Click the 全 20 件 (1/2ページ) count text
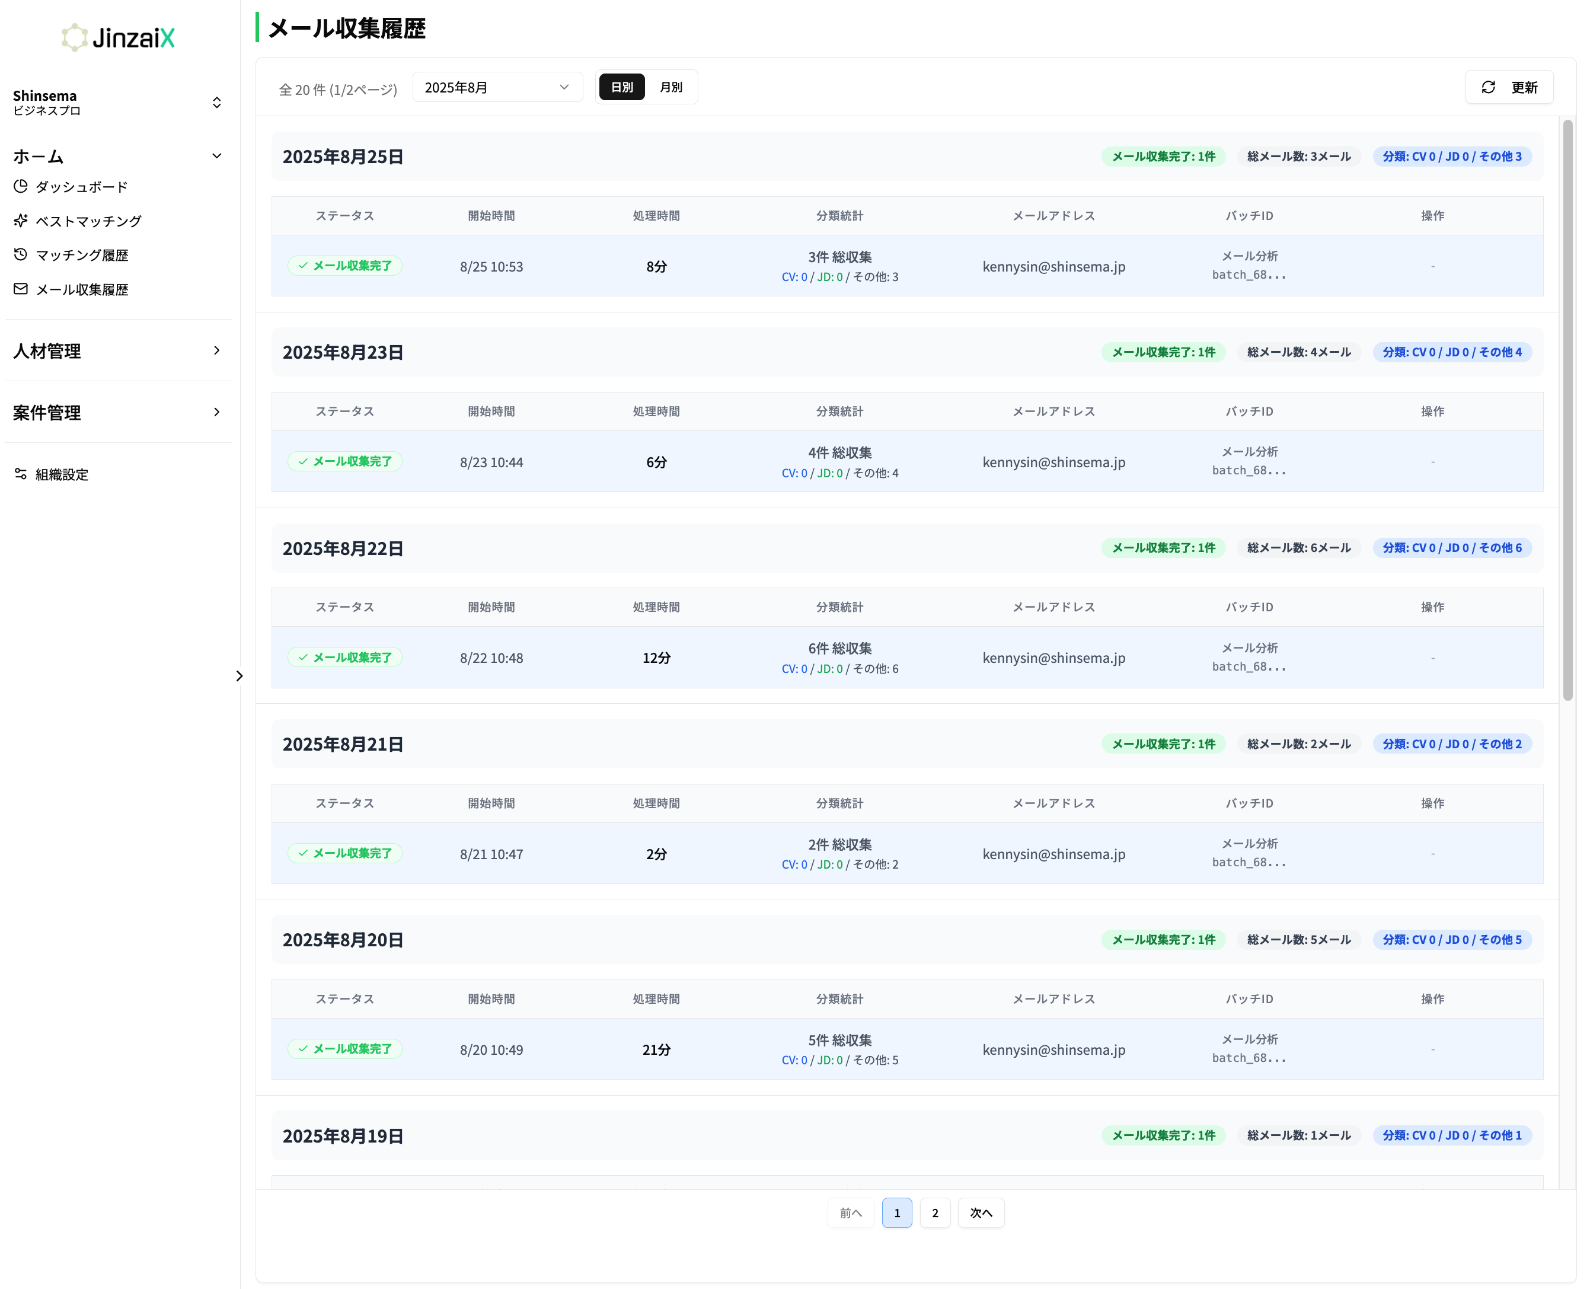 pyautogui.click(x=338, y=90)
